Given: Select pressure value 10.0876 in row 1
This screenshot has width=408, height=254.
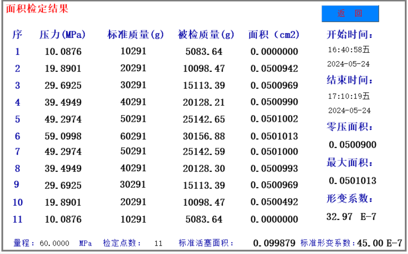Looking at the screenshot, I should 63,52.
